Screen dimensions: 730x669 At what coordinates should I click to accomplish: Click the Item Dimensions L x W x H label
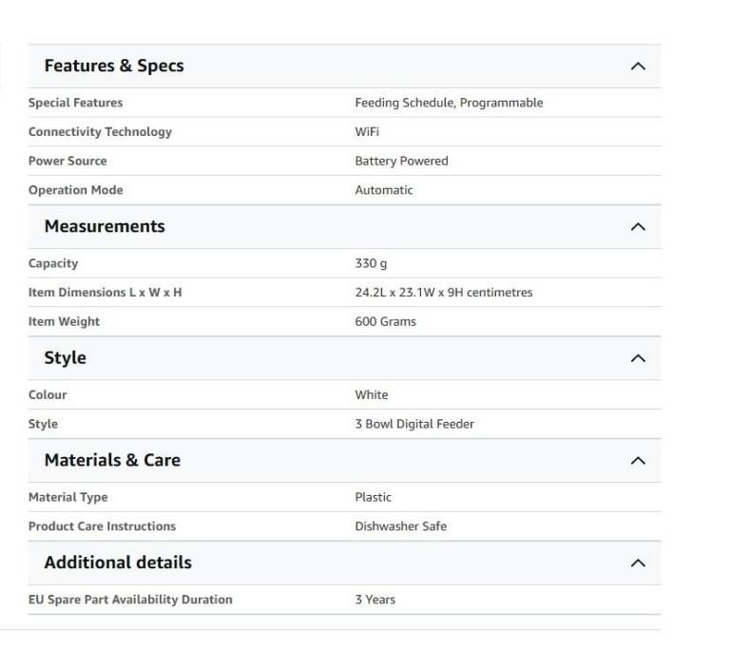[x=105, y=293]
